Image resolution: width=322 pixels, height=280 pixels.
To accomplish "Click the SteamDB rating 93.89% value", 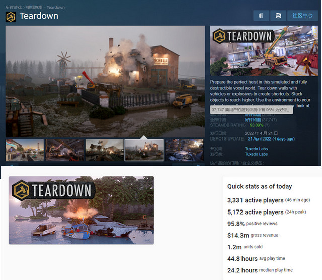I will tap(256, 125).
